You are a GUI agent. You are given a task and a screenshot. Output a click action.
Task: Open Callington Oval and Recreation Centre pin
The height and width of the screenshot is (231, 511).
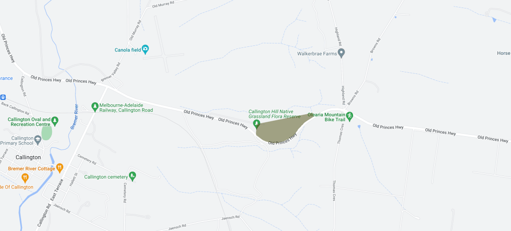55,121
